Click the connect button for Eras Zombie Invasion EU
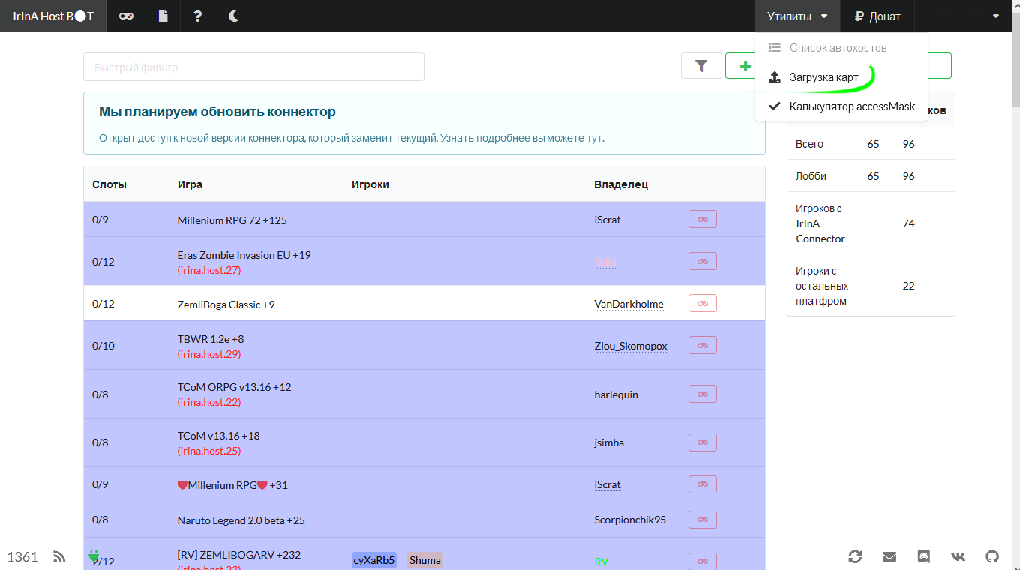The width and height of the screenshot is (1020, 570). click(703, 261)
